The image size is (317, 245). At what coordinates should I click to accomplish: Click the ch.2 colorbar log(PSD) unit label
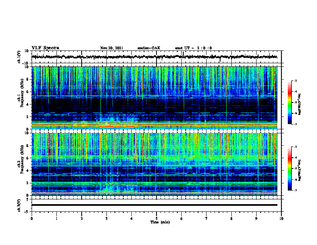(300, 170)
